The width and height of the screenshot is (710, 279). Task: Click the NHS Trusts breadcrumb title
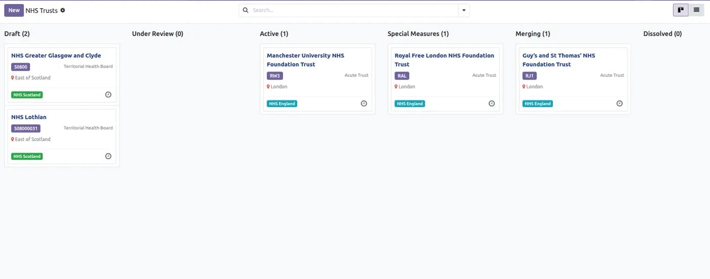(x=42, y=10)
